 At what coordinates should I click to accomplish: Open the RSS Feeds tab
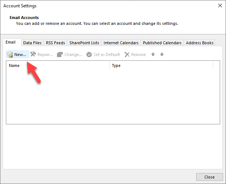[55, 43]
